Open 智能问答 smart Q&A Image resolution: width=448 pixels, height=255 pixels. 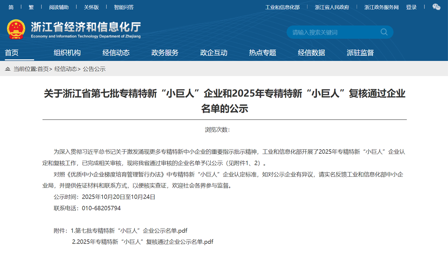click(x=124, y=7)
